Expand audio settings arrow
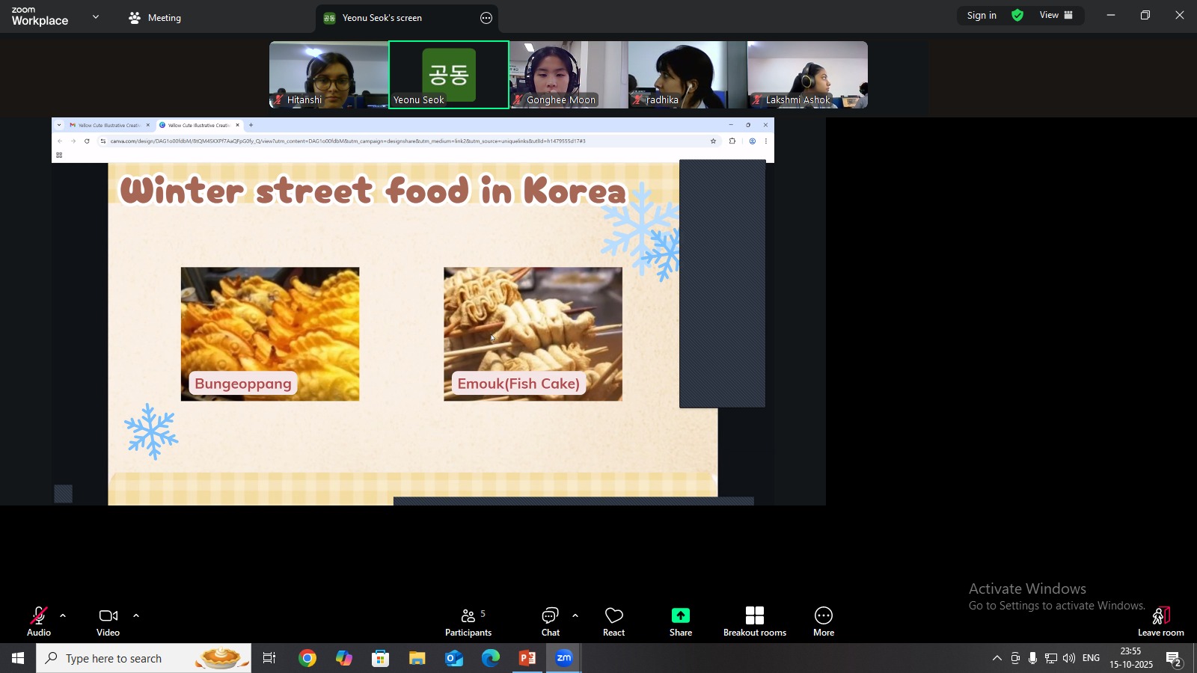This screenshot has width=1197, height=673. (63, 616)
